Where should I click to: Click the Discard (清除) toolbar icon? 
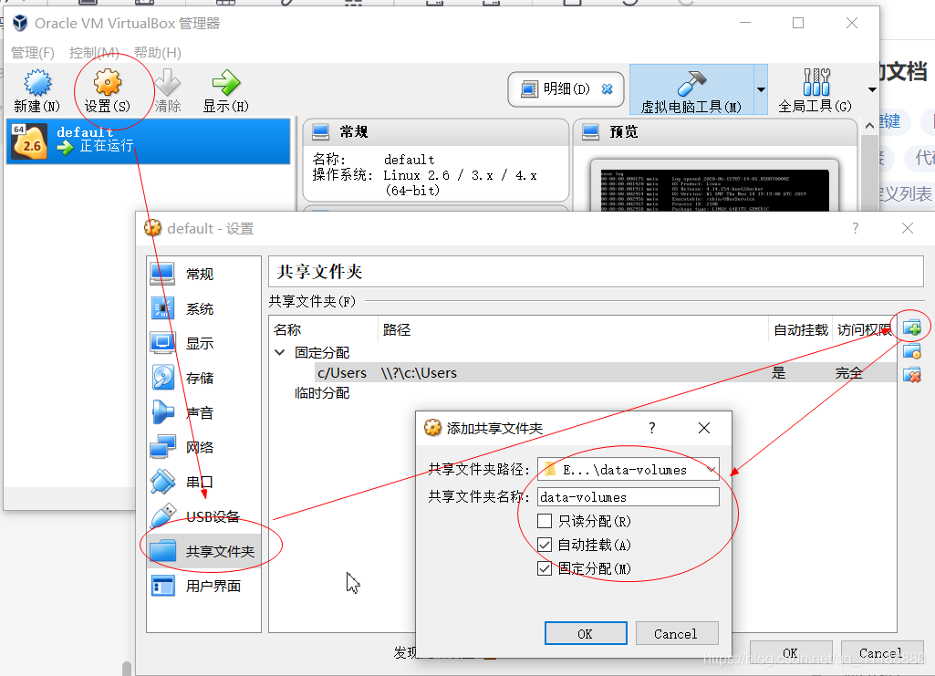168,82
